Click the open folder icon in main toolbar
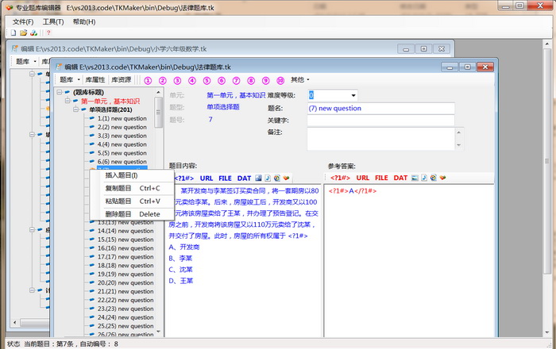Image resolution: width=556 pixels, height=349 pixels. point(23,33)
